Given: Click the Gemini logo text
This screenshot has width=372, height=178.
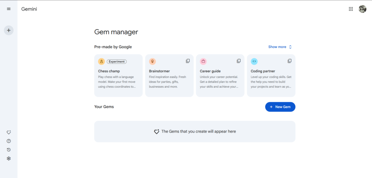Looking at the screenshot, I should (x=29, y=9).
